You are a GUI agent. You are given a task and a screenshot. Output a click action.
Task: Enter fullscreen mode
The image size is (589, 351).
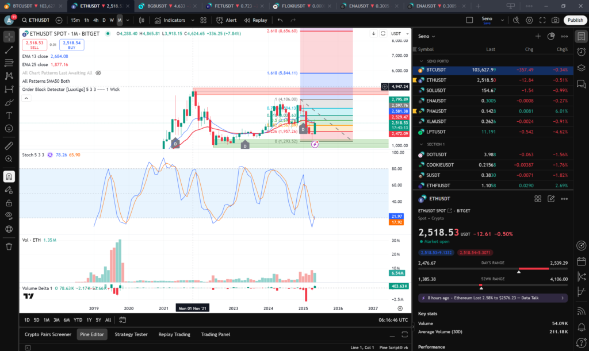(x=542, y=20)
